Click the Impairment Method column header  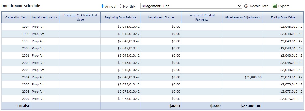45,17
